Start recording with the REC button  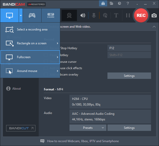click(141, 15)
